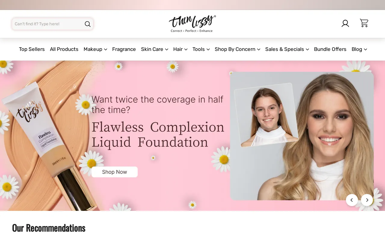Advance to next banner slide
This screenshot has height=241, width=385.
[367, 200]
